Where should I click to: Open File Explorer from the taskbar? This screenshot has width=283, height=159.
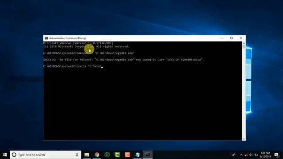tap(87, 155)
